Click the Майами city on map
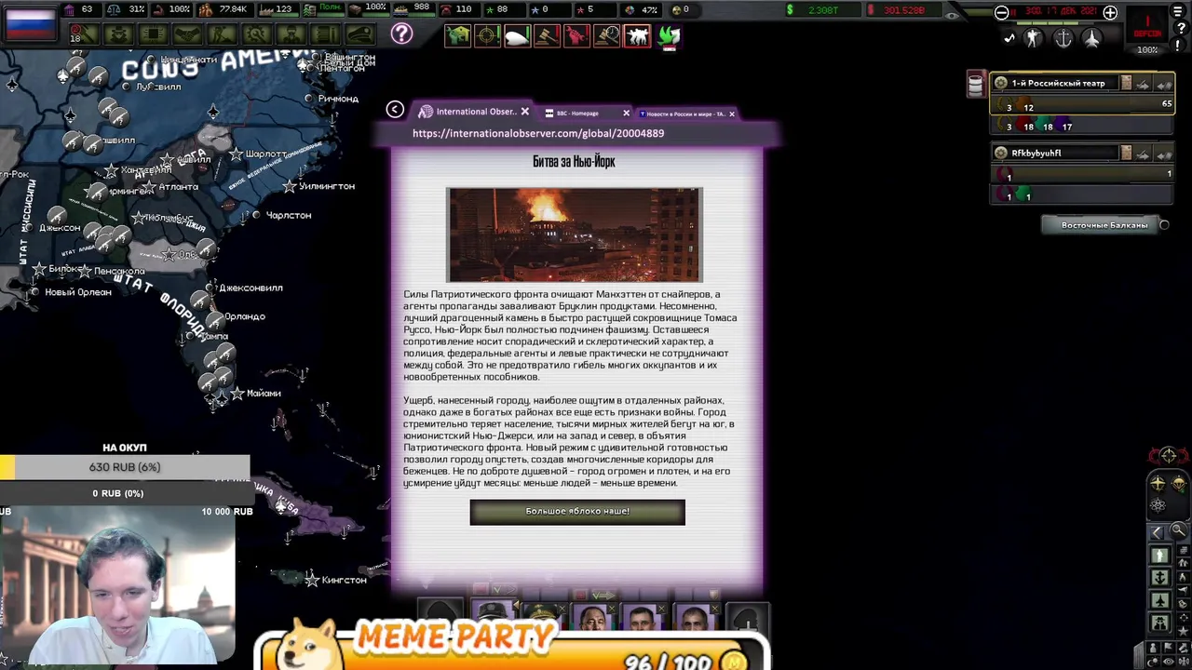 tap(264, 394)
